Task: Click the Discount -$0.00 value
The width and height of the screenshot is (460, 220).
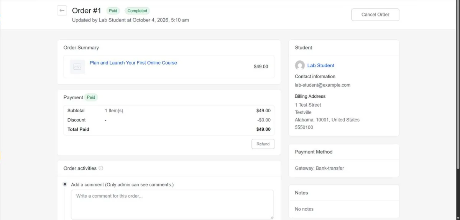Action: tap(264, 120)
